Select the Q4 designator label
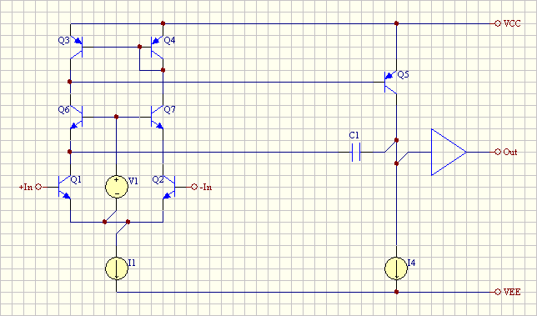The width and height of the screenshot is (537, 316). [x=169, y=40]
